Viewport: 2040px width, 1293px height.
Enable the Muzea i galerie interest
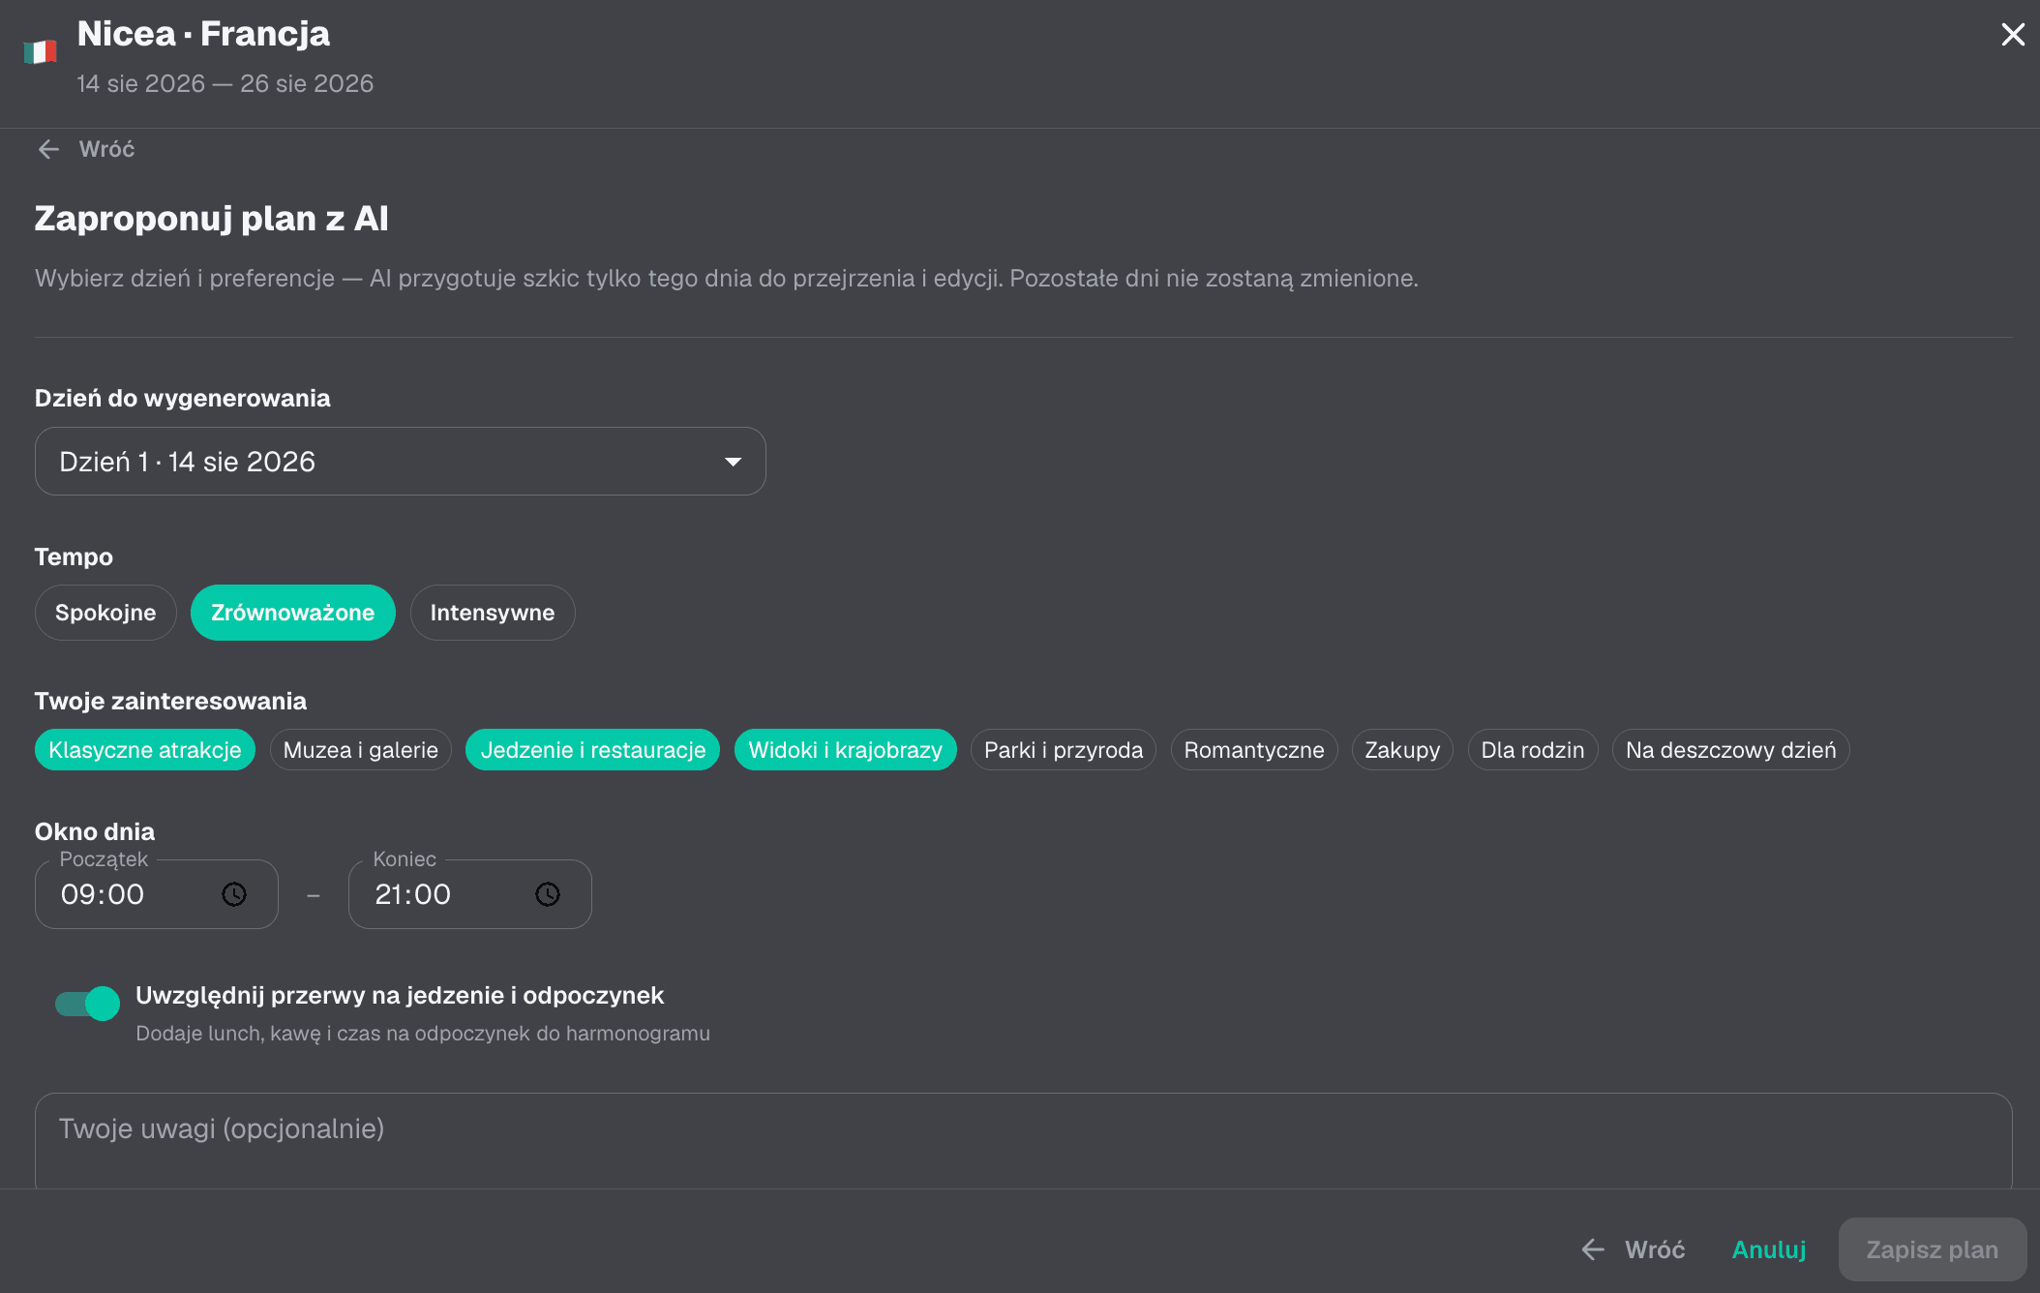tap(361, 750)
